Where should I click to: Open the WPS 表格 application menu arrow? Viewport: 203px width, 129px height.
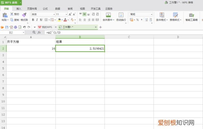20,3
